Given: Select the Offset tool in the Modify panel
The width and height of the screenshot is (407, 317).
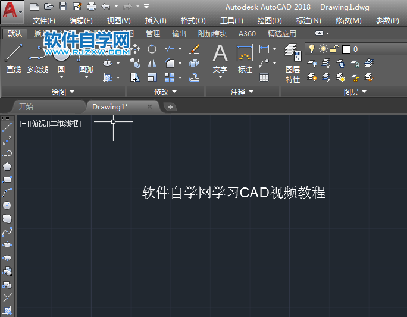Looking at the screenshot, I should click(194, 77).
